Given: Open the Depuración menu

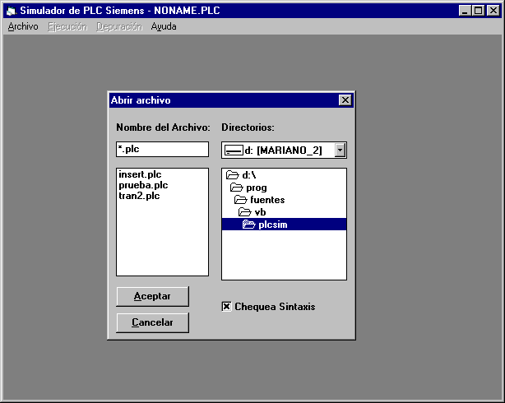Looking at the screenshot, I should coord(119,26).
